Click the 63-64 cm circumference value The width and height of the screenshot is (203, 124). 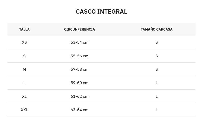click(79, 110)
